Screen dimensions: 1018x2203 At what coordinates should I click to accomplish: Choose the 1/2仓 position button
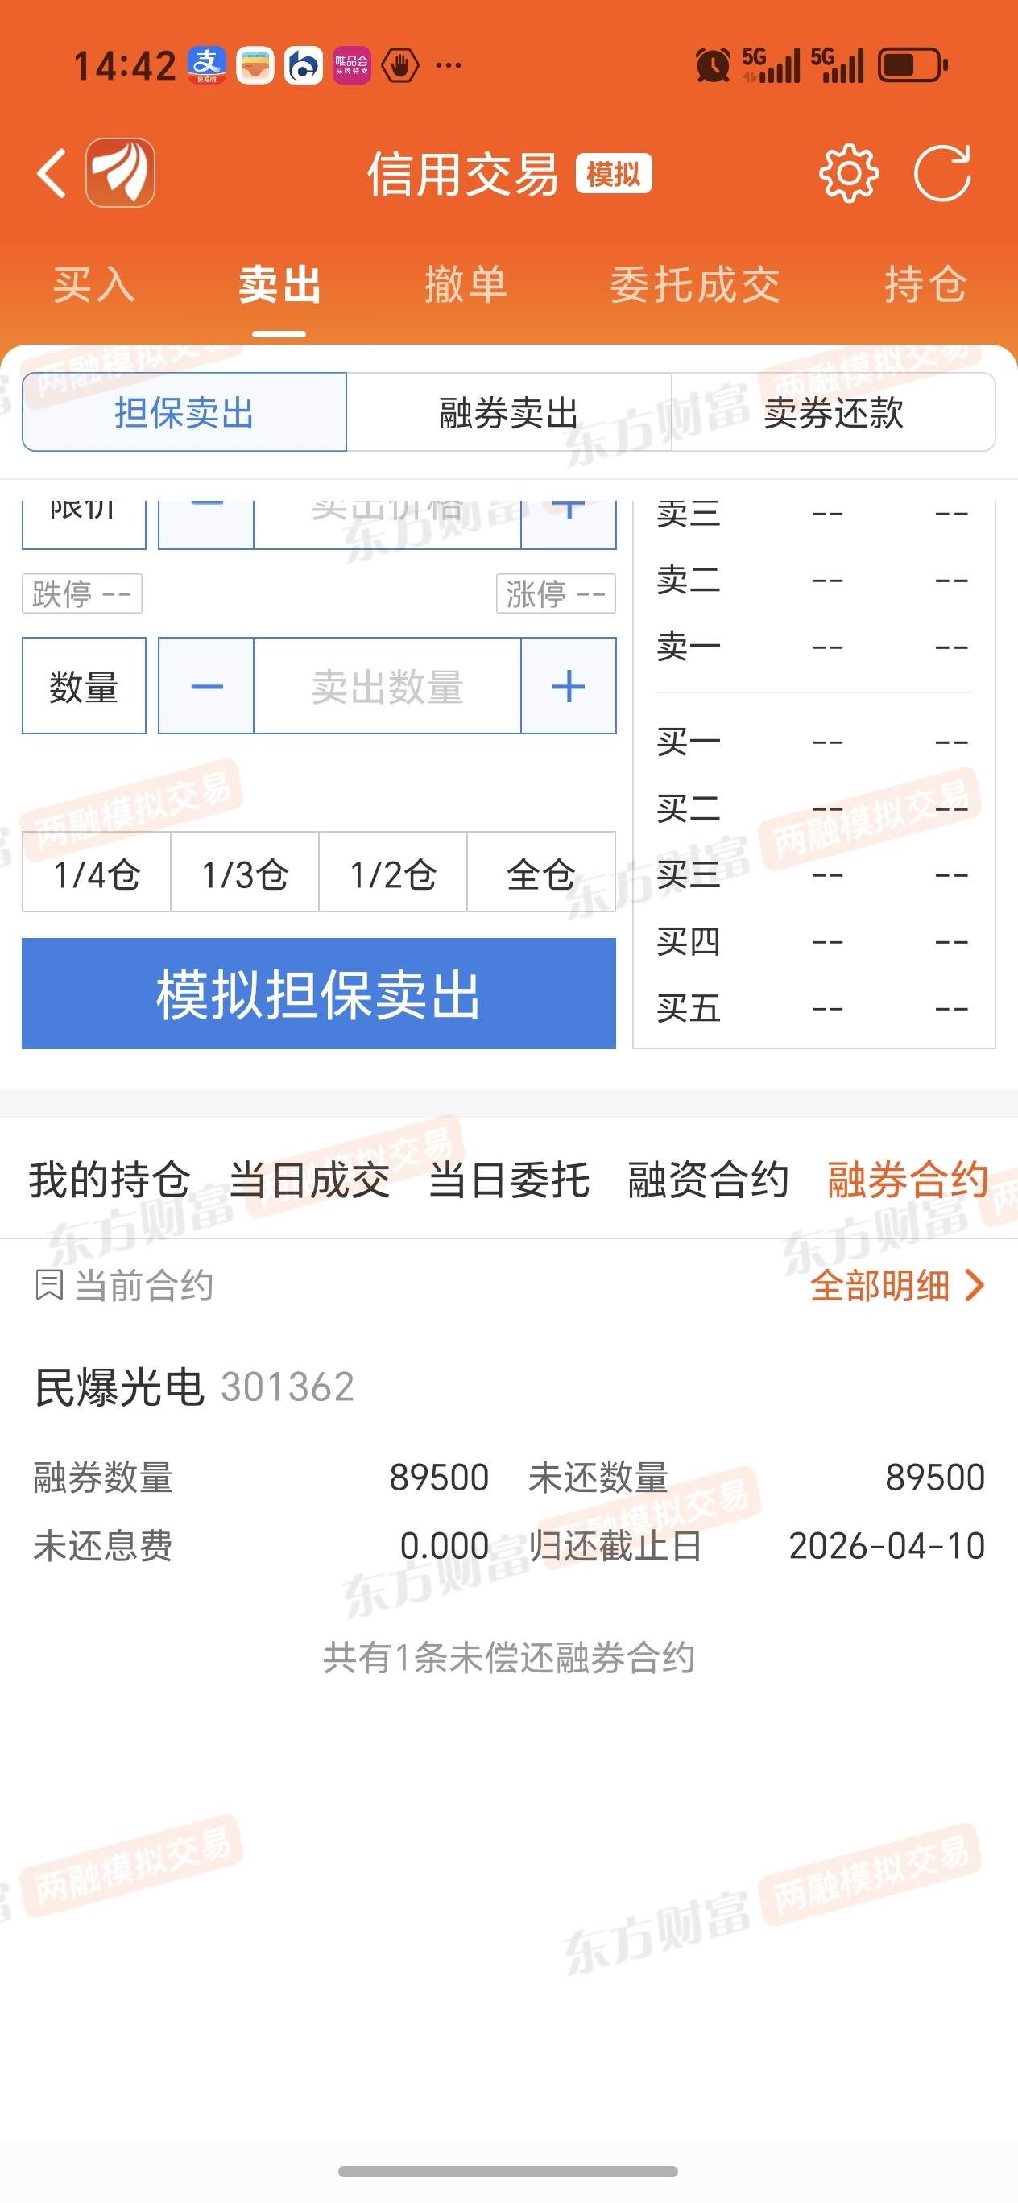pos(394,872)
